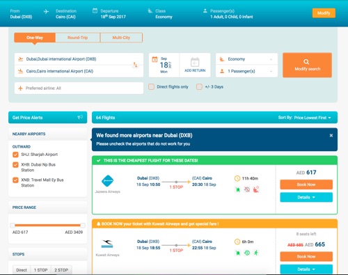Uncheck SHJ: Sharjah Airport
This screenshot has width=348, height=275.
point(15,155)
